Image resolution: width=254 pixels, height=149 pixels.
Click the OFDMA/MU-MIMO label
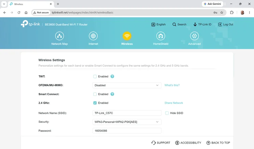click(51, 85)
